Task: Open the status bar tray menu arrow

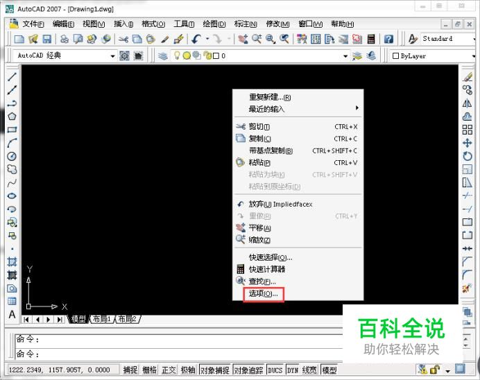Action: [447, 371]
